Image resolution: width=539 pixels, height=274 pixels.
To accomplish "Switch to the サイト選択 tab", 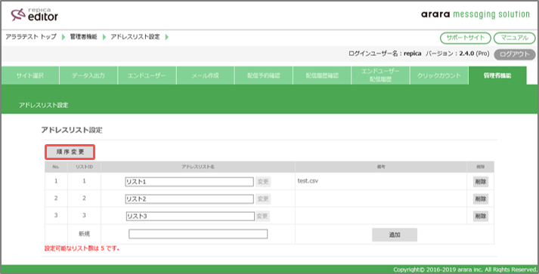I will pos(30,75).
